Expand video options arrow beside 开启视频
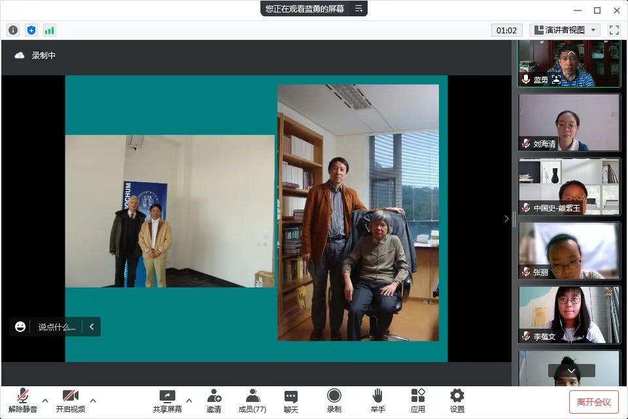Image resolution: width=628 pixels, height=419 pixels. (93, 400)
